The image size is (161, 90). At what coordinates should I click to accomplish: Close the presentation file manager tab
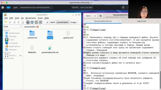pyautogui.click(x=38, y=27)
